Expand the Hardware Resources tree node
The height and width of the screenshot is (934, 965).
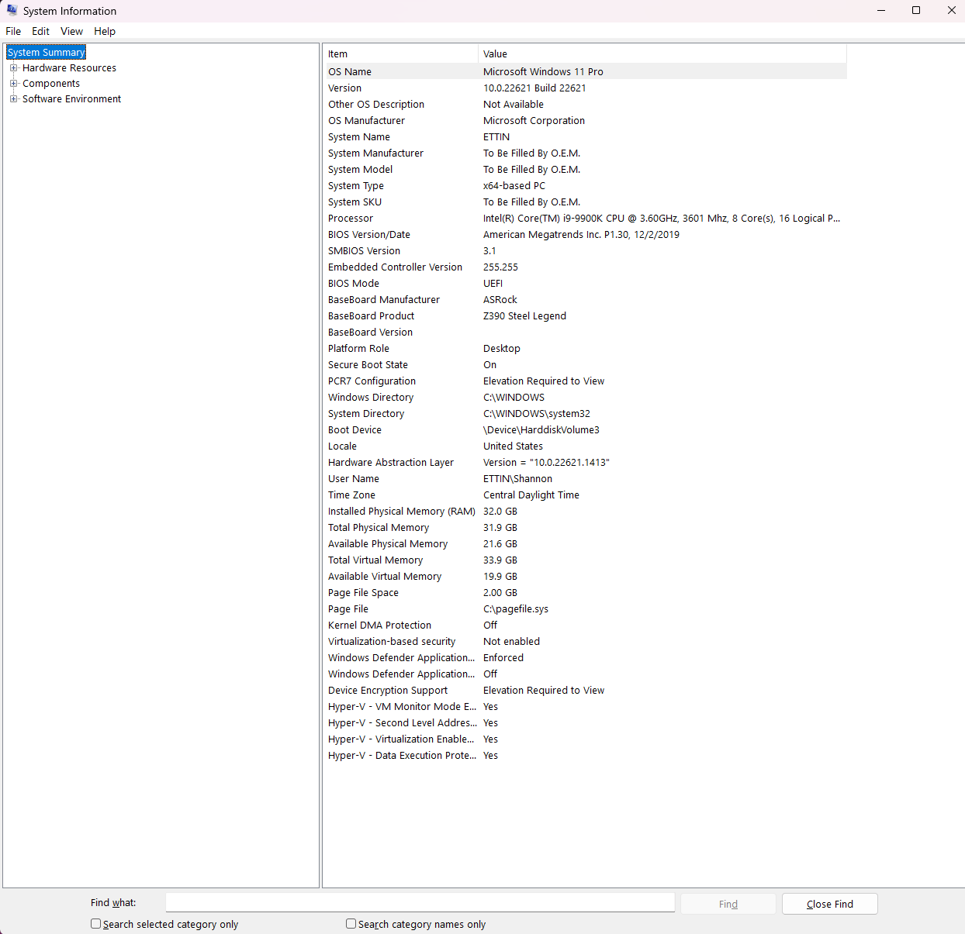[x=12, y=67]
